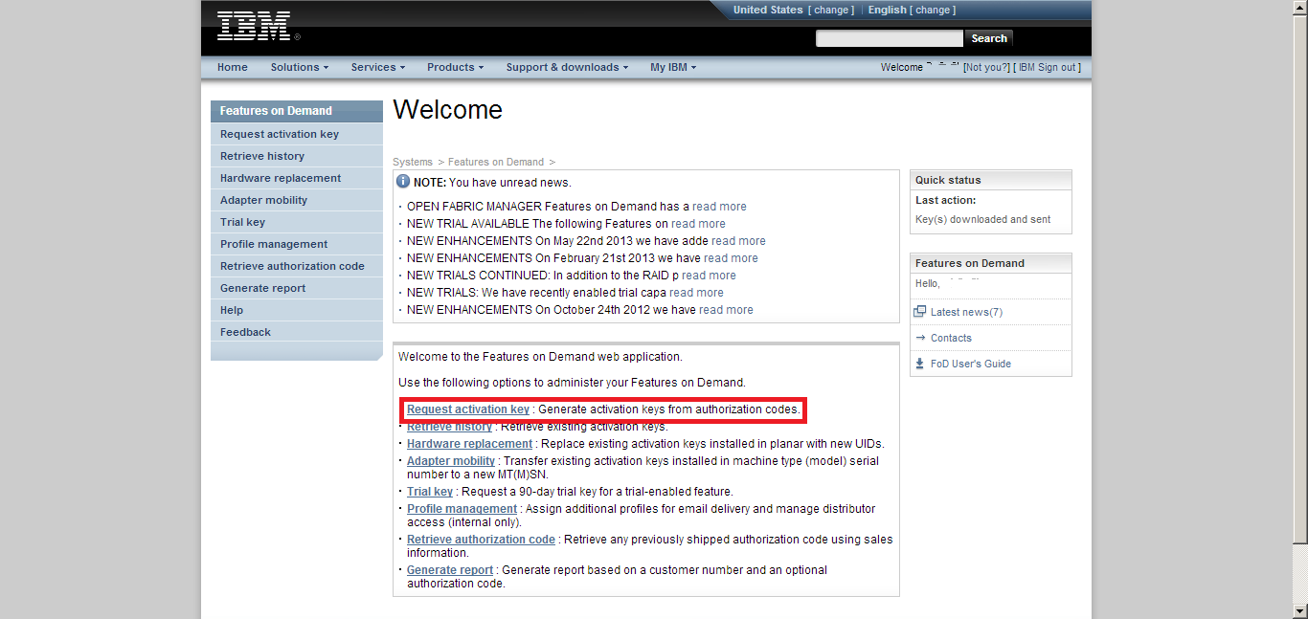Click the Latest news icon in Features panel

coord(921,311)
